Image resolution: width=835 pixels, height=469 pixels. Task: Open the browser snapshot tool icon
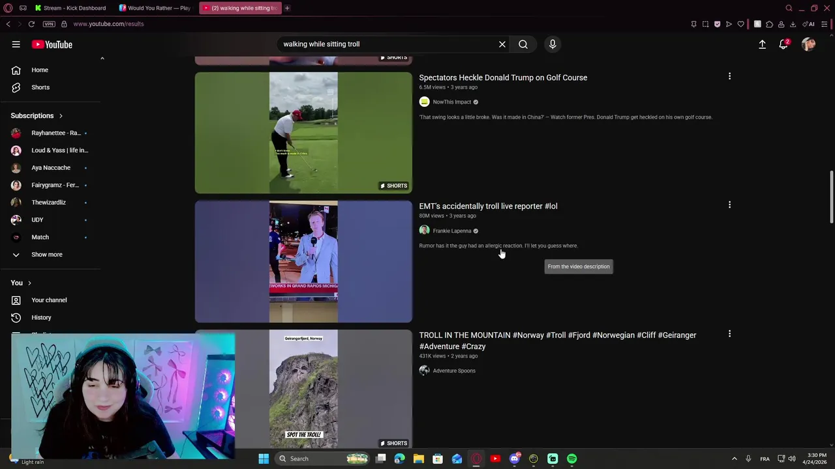(705, 24)
